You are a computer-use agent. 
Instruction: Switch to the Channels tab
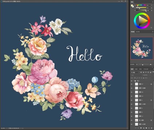pos(136,69)
